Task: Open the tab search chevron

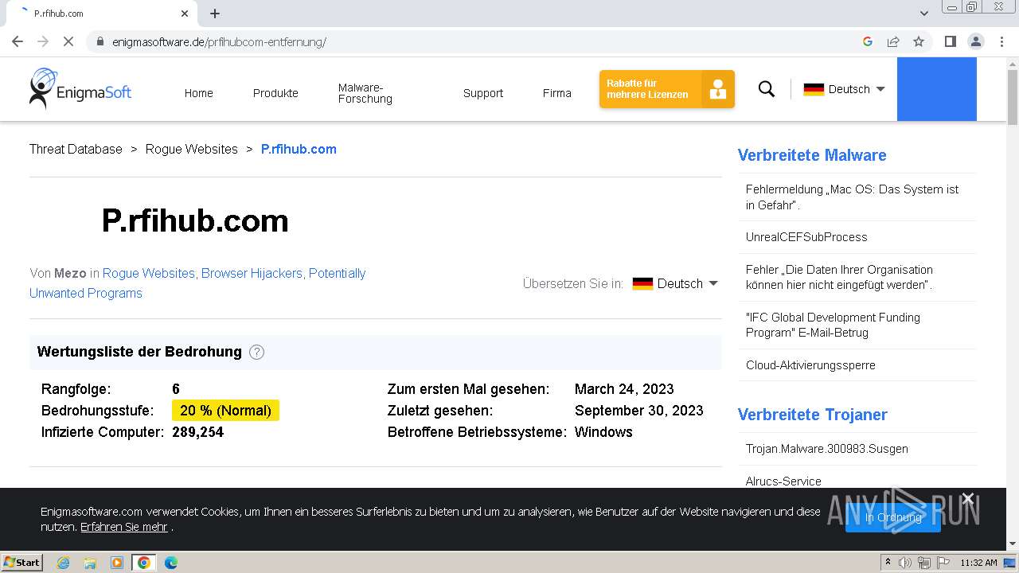Action: [x=924, y=14]
